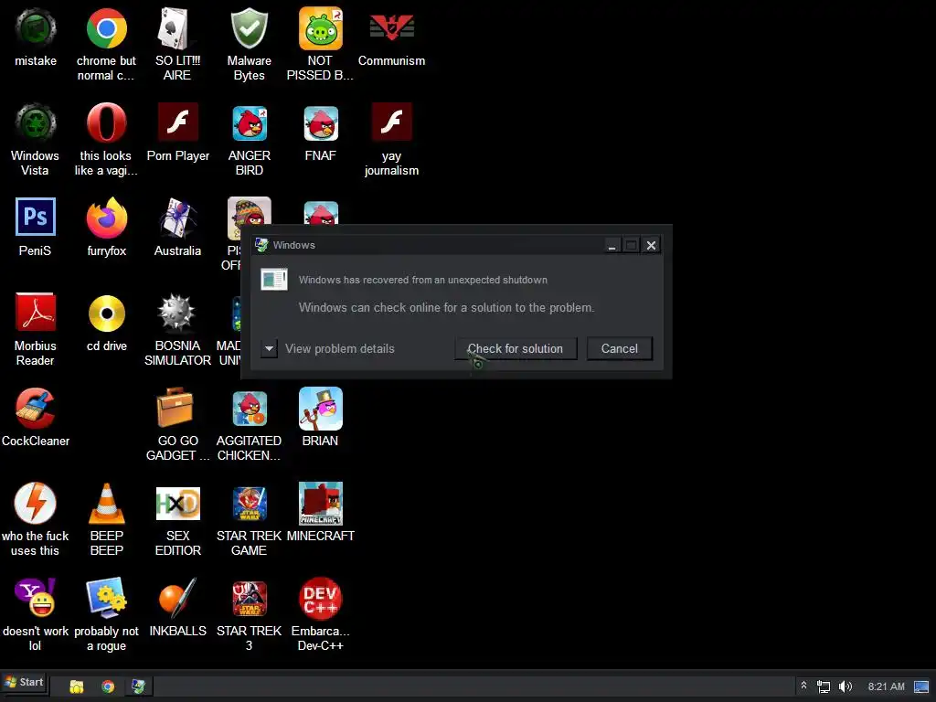936x702 pixels.
Task: Launch Chrome from the taskbar
Action: point(108,686)
